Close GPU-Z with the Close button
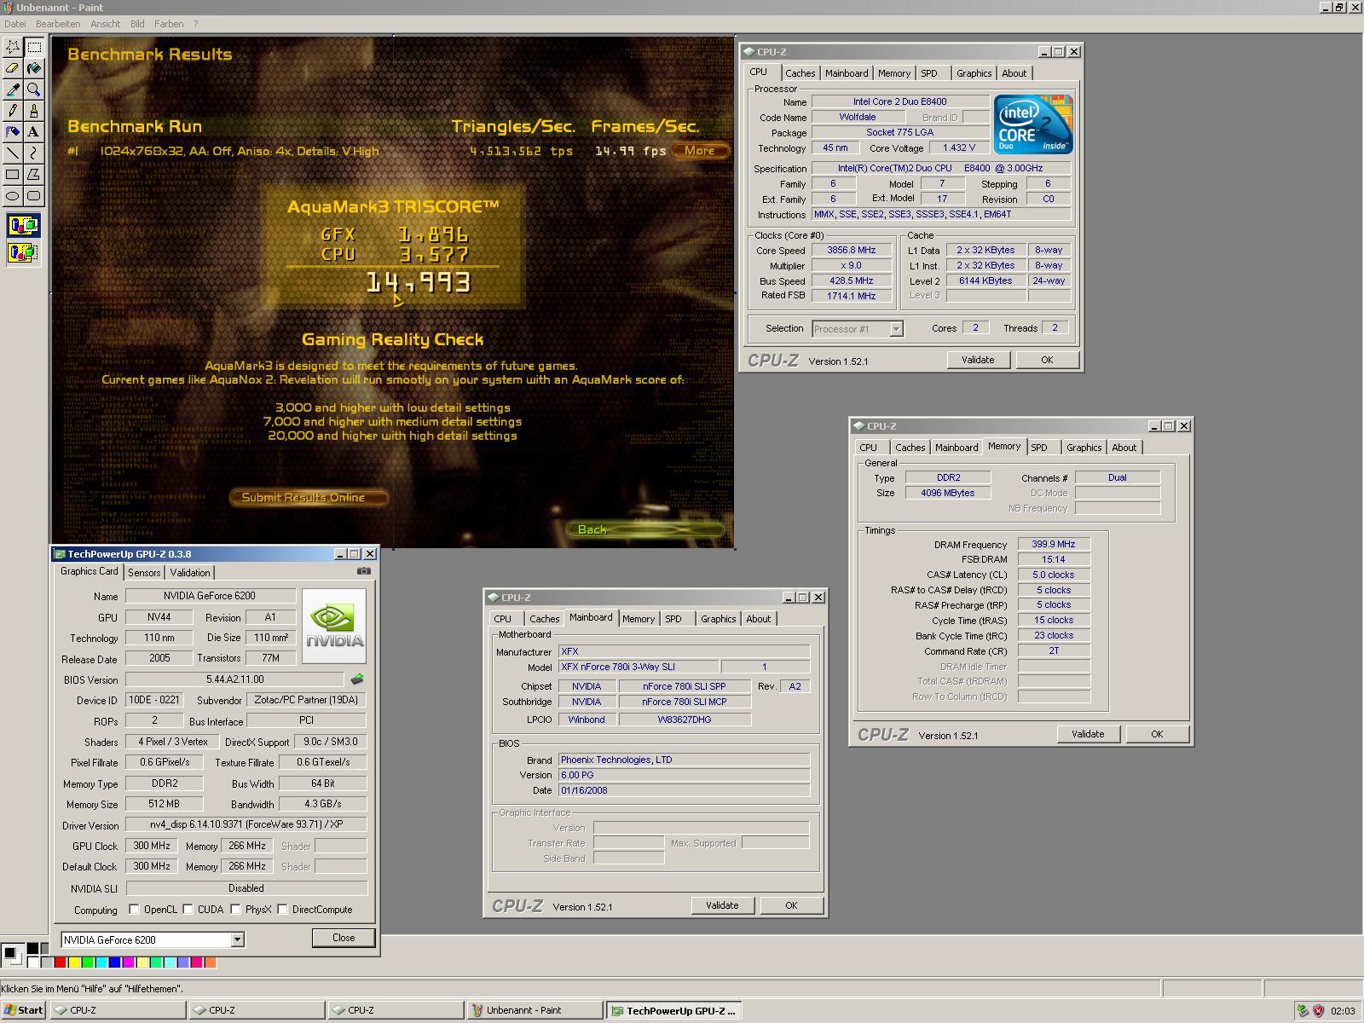 tap(344, 938)
